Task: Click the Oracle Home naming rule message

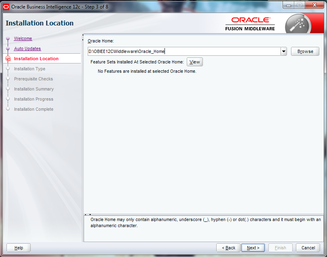Action: [205, 222]
